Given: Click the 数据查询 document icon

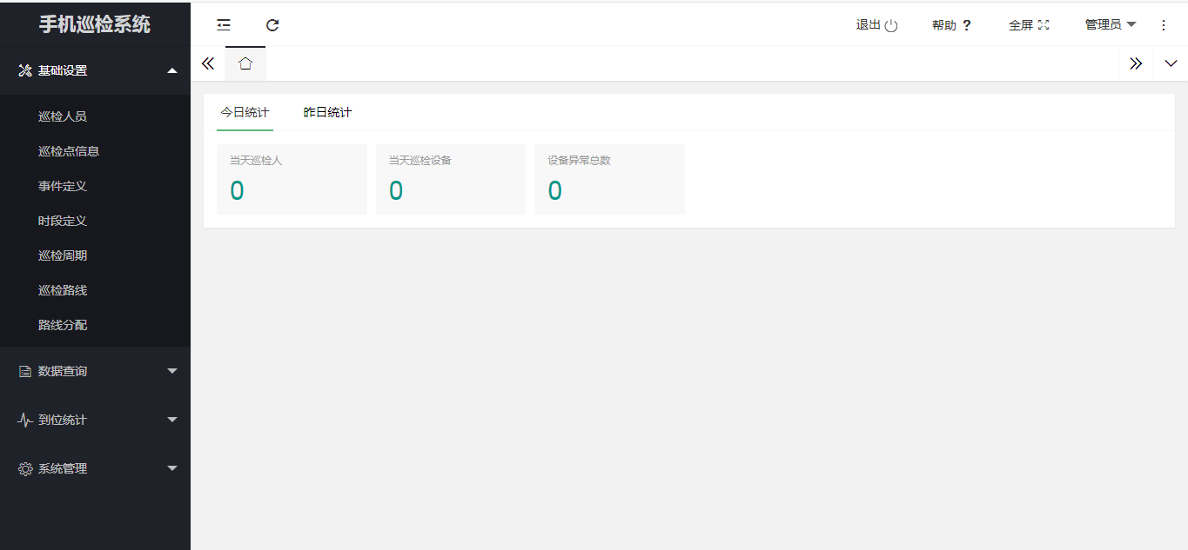Looking at the screenshot, I should (x=25, y=371).
